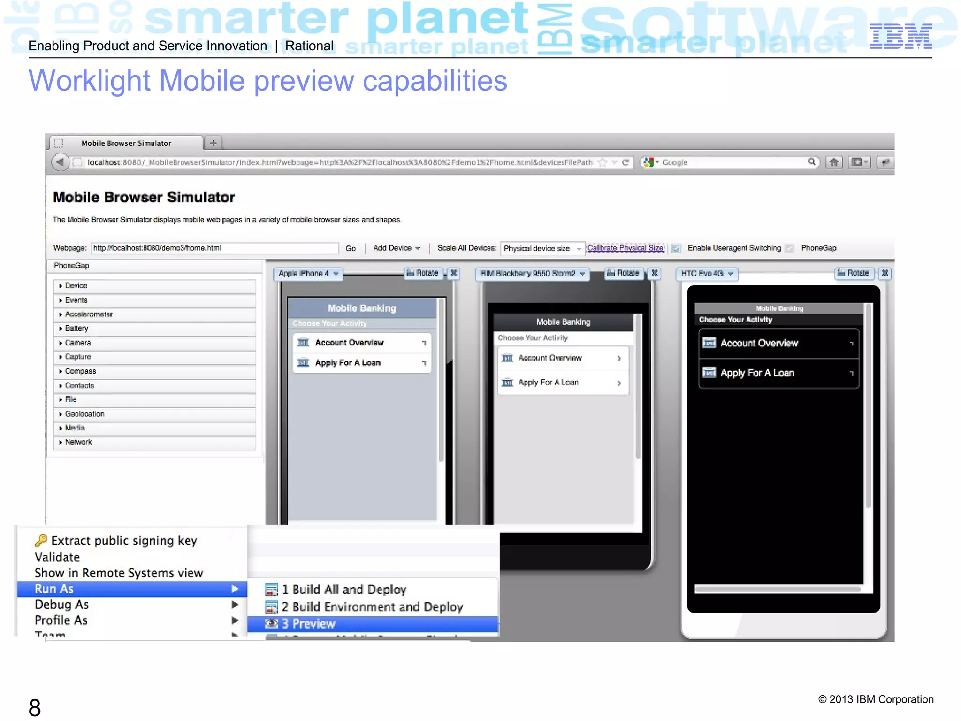
Task: Open the Run As submenu
Action: 132,589
